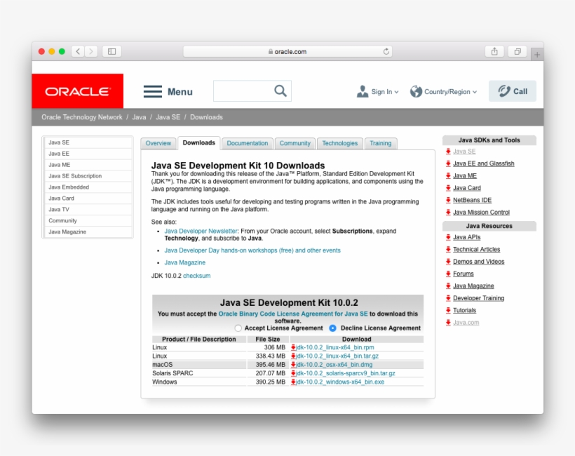Open Java TV sidebar item
The width and height of the screenshot is (575, 456).
(88, 210)
